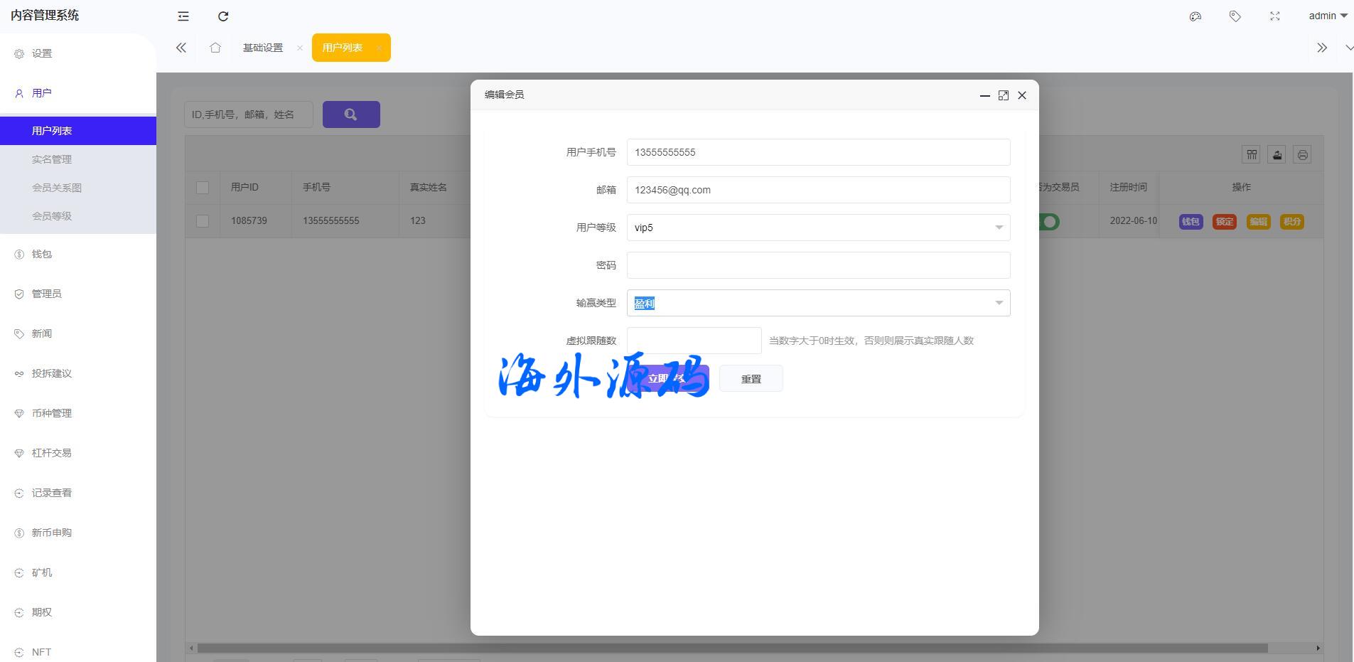
Task: Click the purple search magnifier button
Action: click(x=351, y=114)
